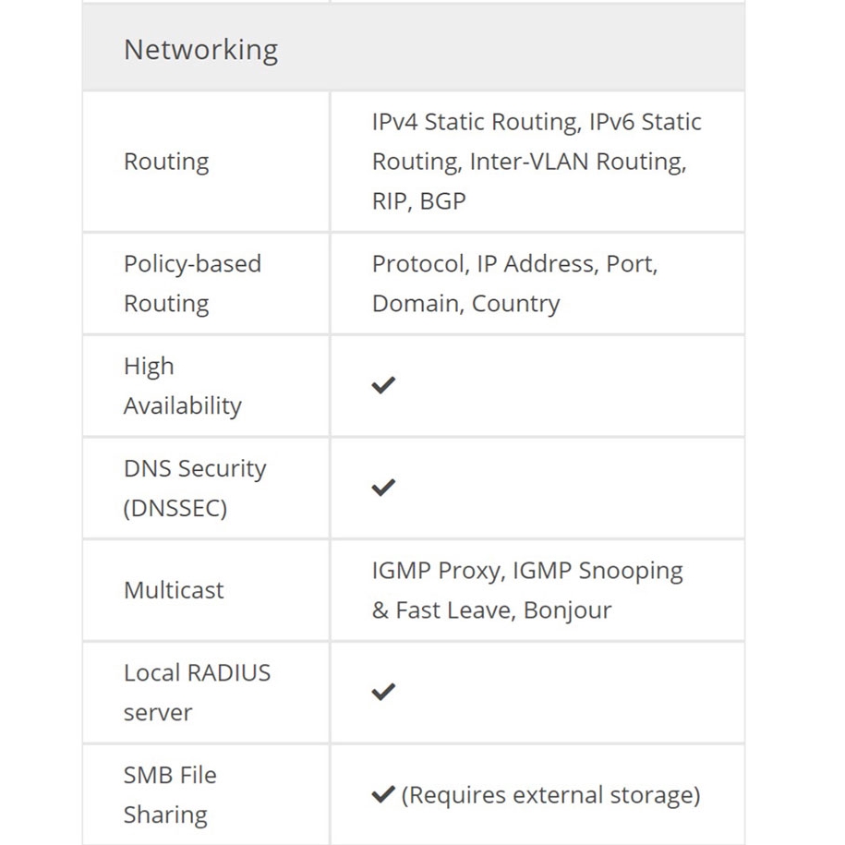Click the Routing row label

[x=166, y=162]
